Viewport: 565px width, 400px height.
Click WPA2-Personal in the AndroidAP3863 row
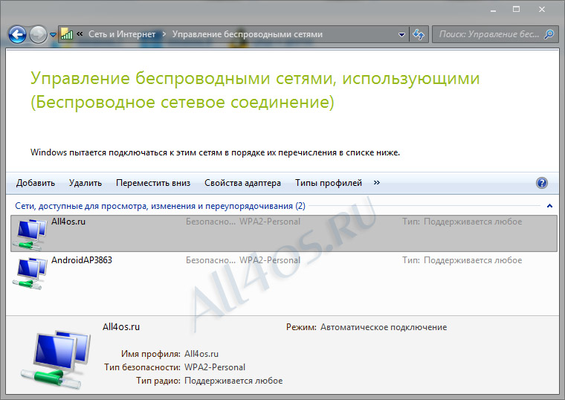coord(270,260)
